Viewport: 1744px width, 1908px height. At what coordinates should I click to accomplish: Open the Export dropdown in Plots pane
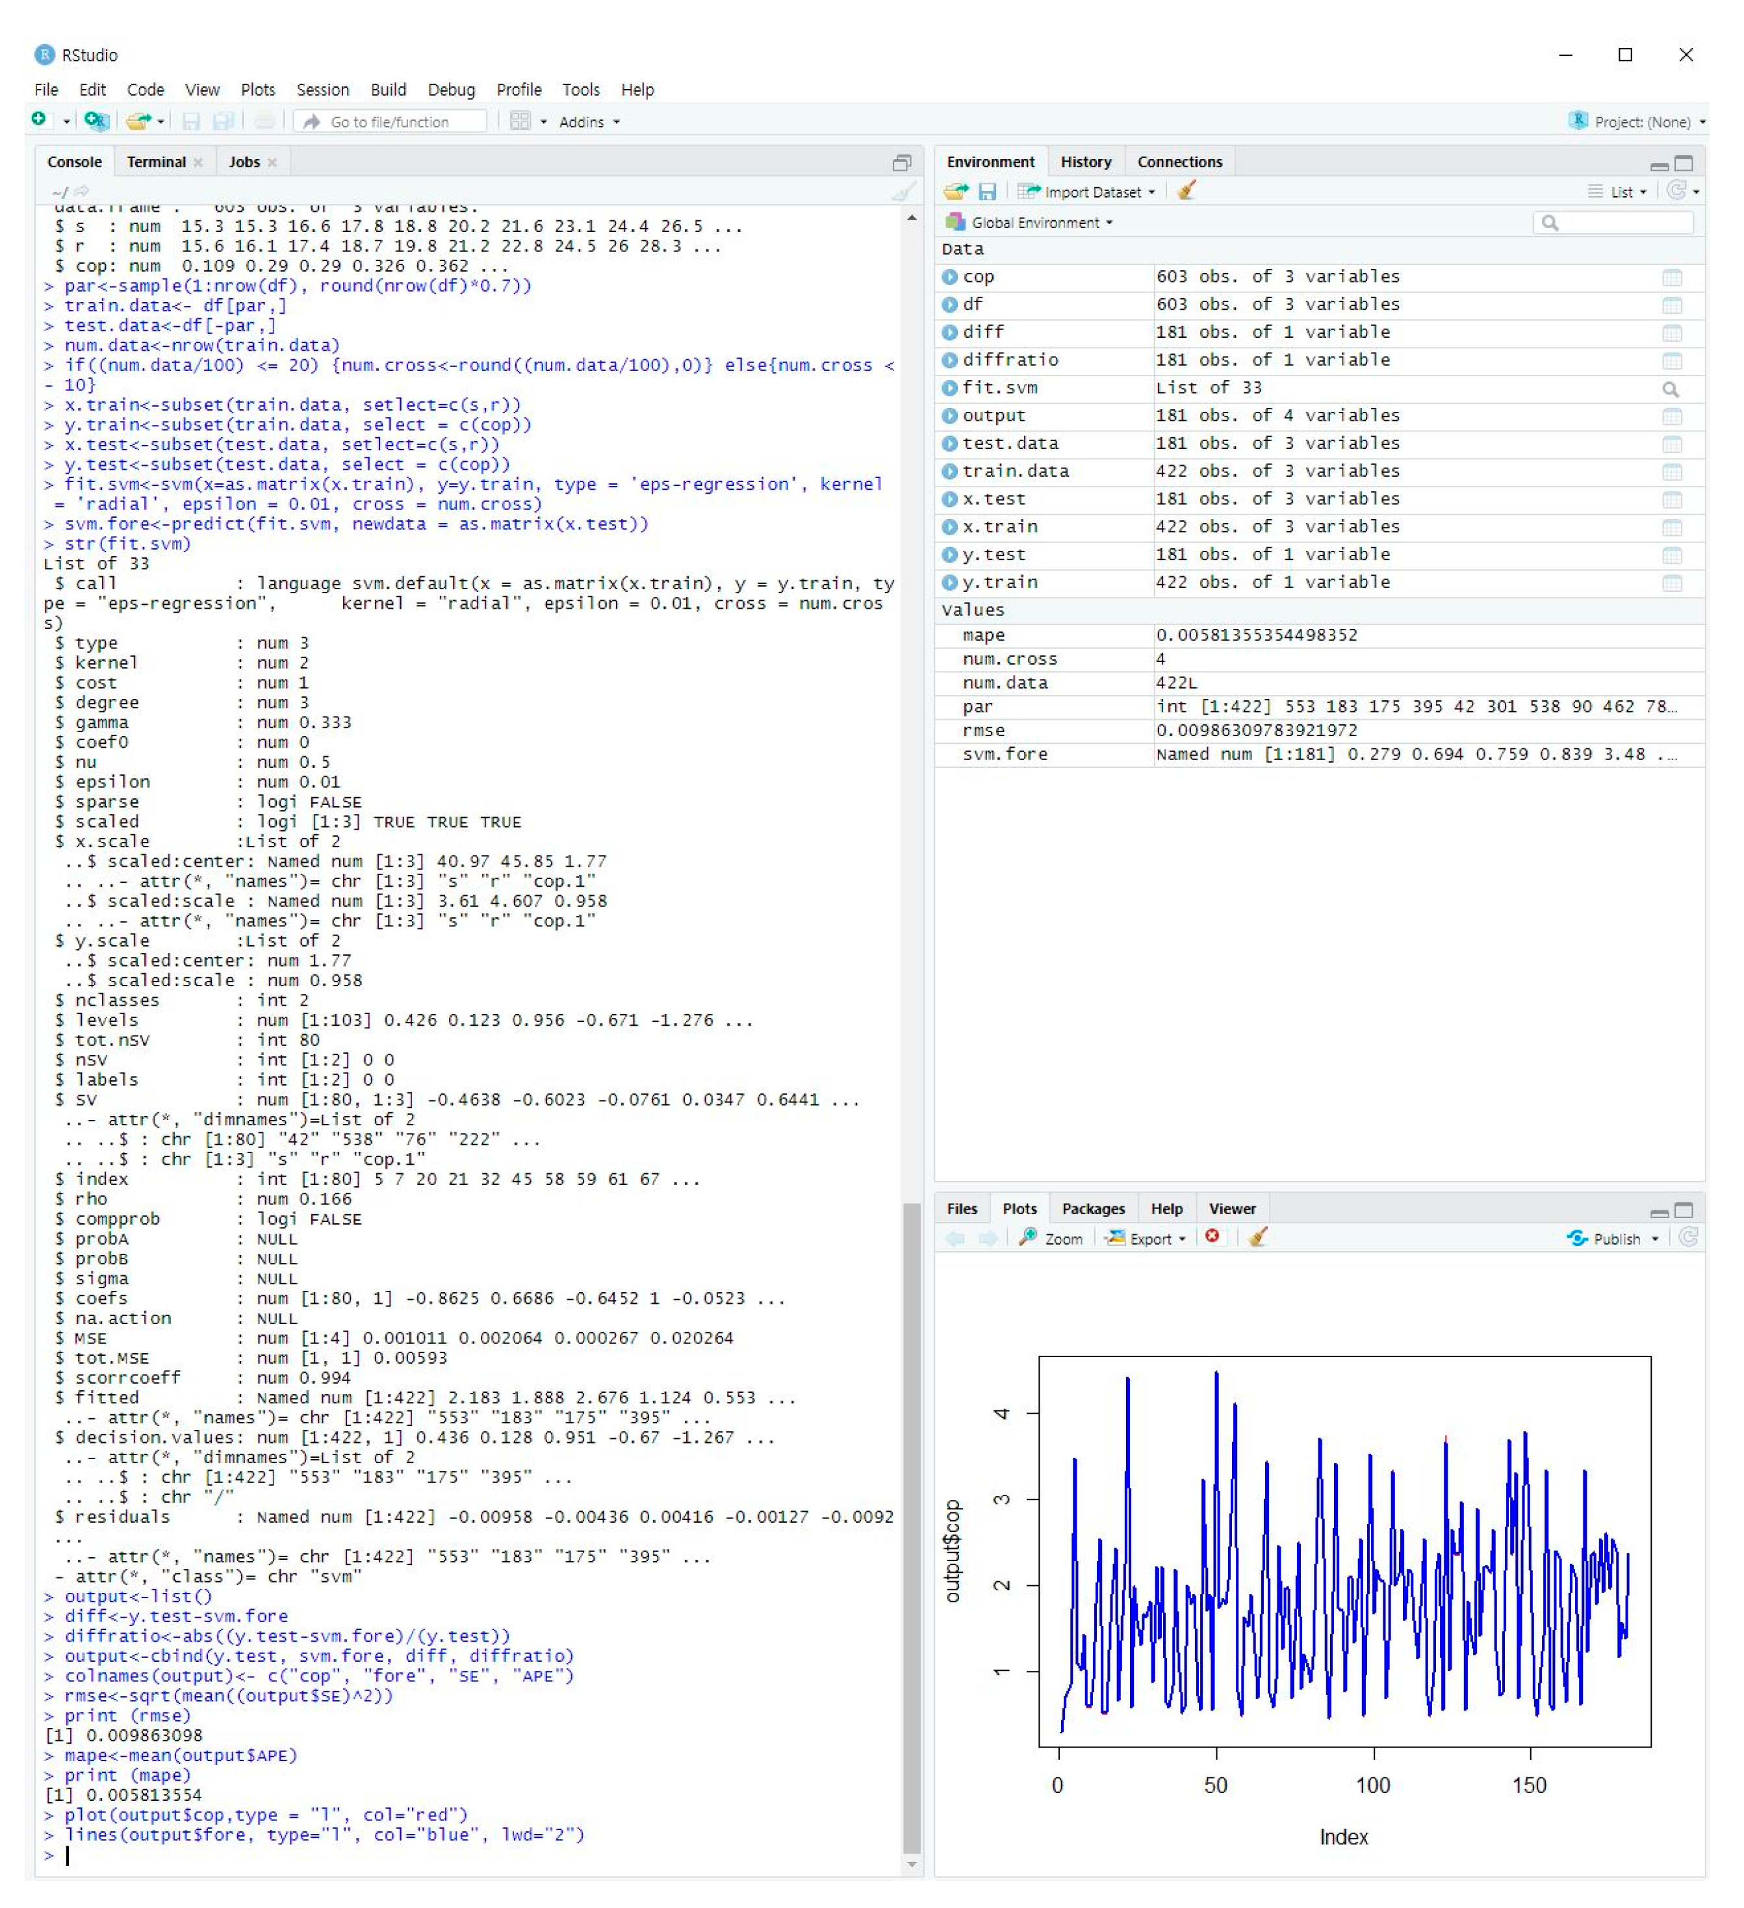[1146, 1238]
